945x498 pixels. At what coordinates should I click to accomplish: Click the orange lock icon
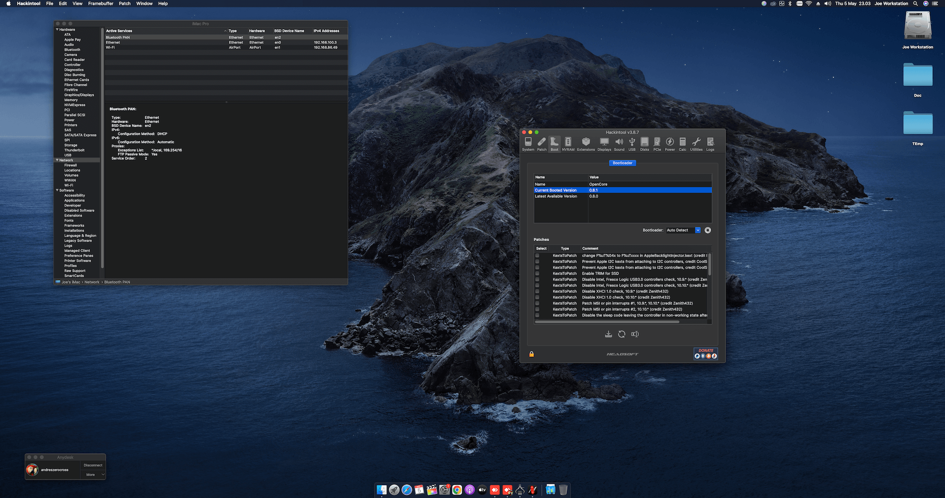(532, 354)
